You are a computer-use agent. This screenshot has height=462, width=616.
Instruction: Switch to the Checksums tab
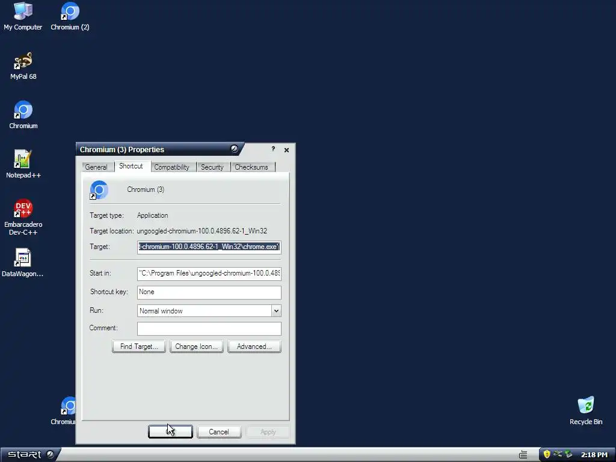251,167
